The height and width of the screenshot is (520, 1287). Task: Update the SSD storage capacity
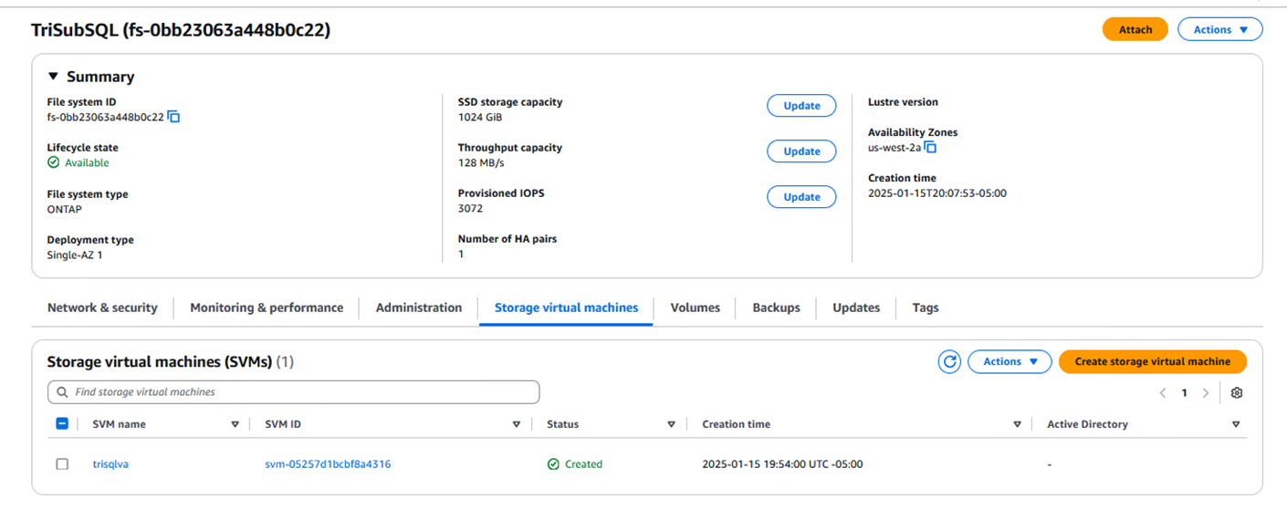click(801, 106)
